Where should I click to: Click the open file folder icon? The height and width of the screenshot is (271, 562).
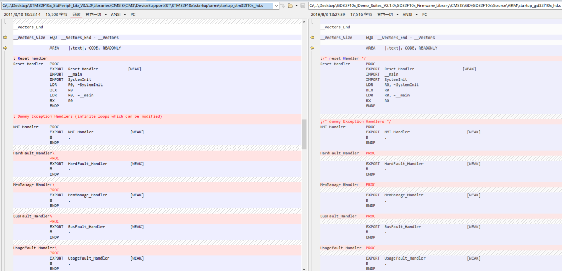(290, 6)
